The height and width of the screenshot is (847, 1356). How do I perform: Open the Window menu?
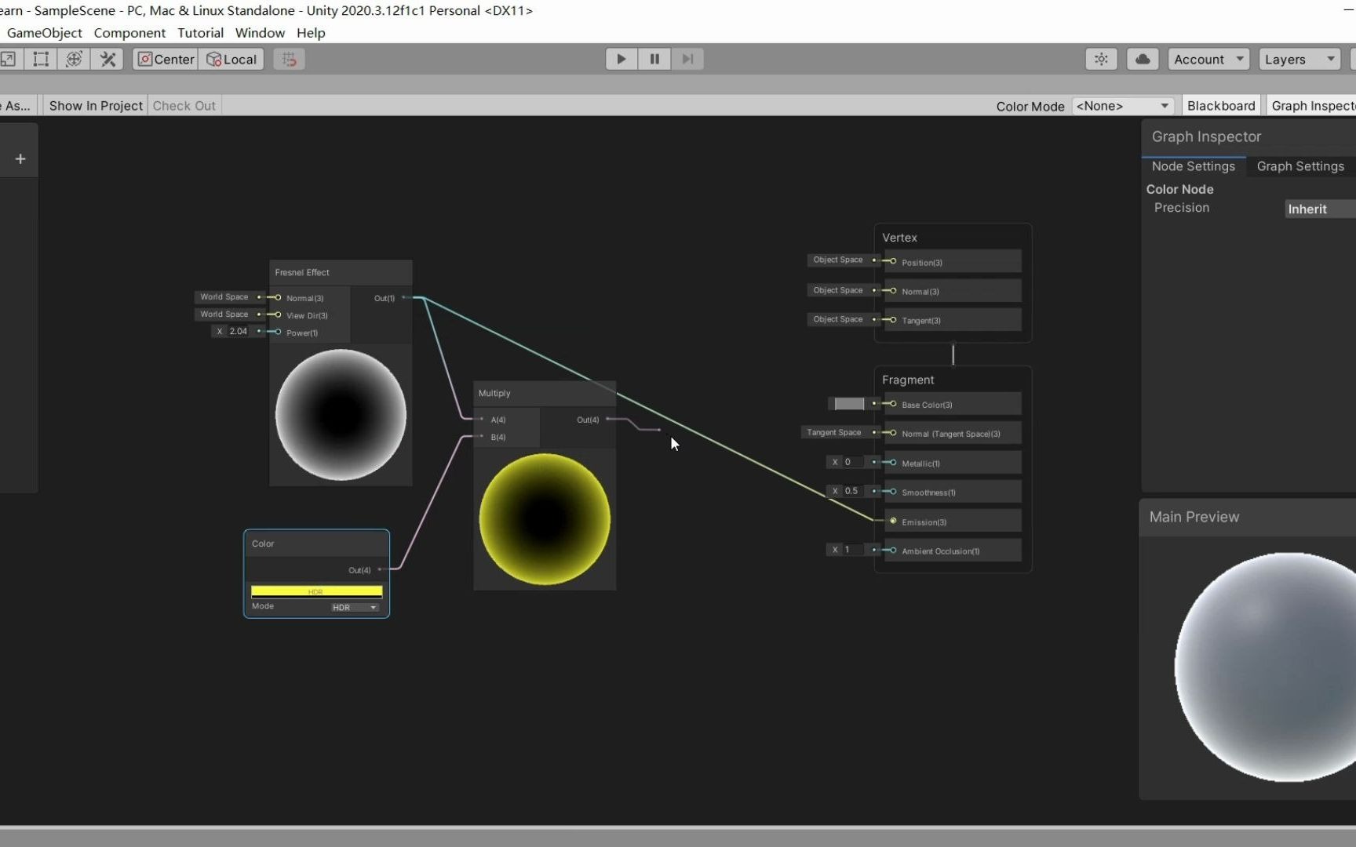pos(260,33)
